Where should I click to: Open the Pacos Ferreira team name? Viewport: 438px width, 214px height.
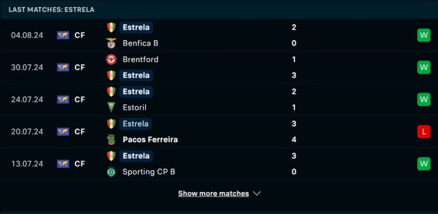[x=150, y=139]
